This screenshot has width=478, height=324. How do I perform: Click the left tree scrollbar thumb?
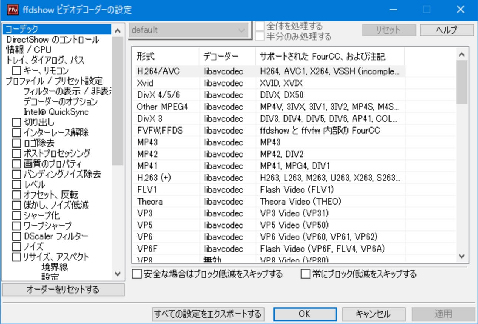(x=118, y=101)
